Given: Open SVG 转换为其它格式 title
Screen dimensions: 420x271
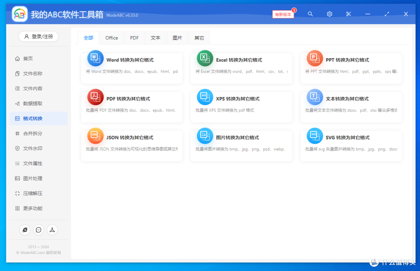Looking at the screenshot, I should tap(347, 137).
